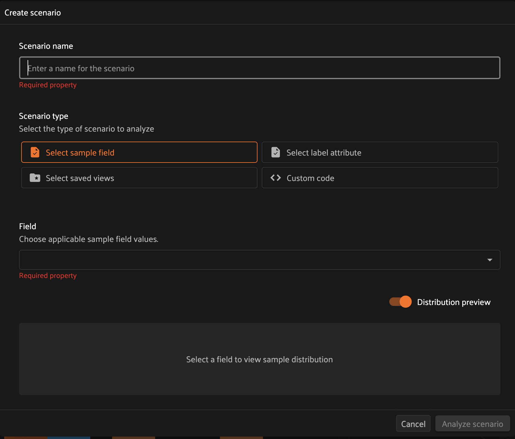This screenshot has height=439, width=515.
Task: Toggle off the Distribution preview switch
Action: pos(400,302)
